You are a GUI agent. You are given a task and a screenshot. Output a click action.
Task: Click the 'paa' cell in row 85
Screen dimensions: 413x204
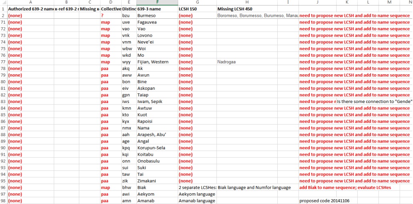(110, 115)
